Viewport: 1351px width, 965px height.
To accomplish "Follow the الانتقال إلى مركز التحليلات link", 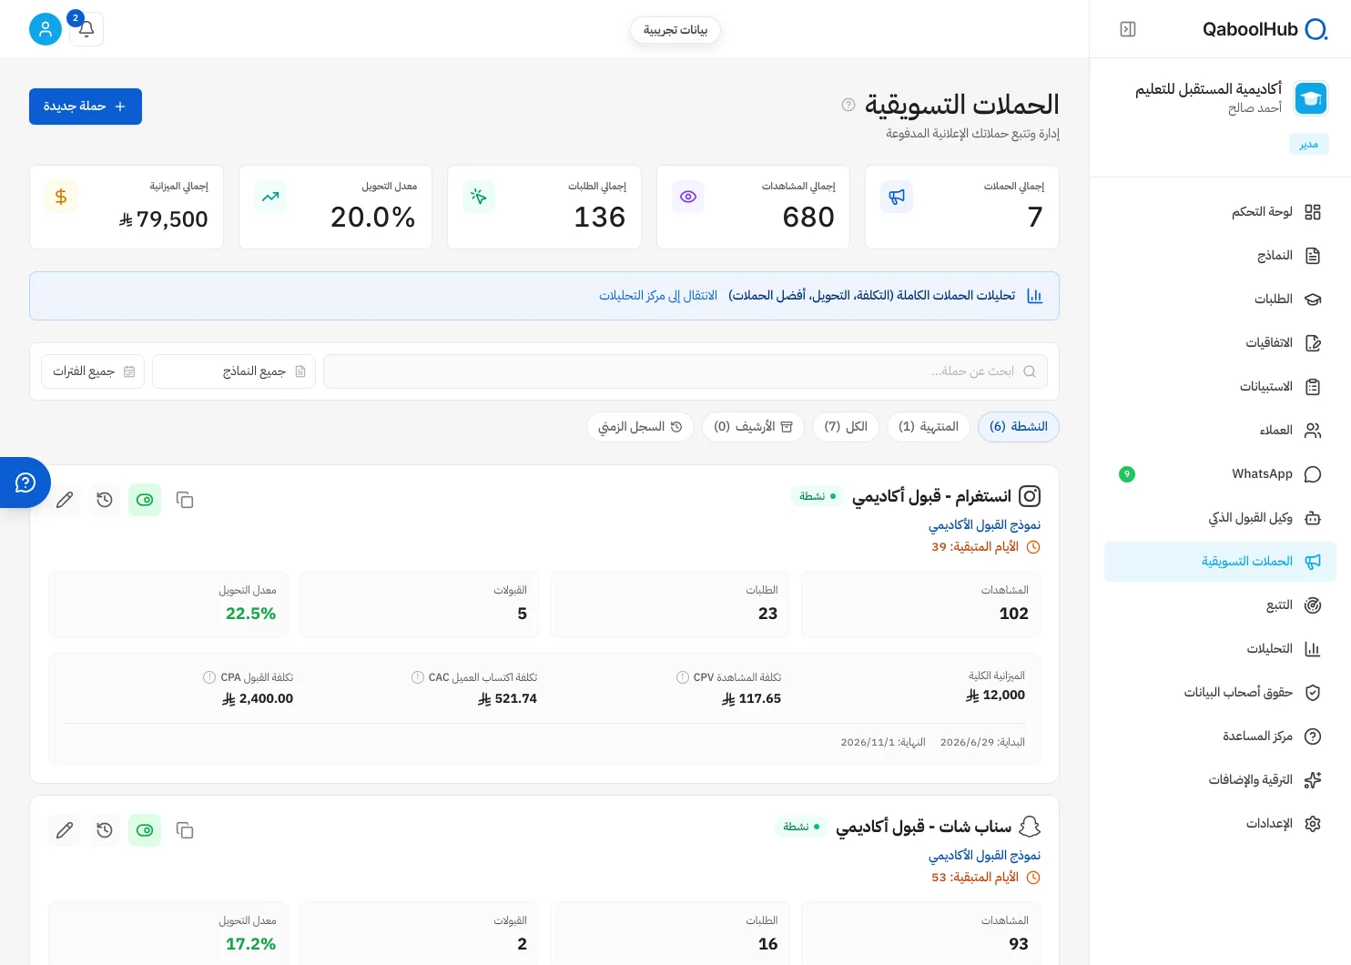I will 658,296.
